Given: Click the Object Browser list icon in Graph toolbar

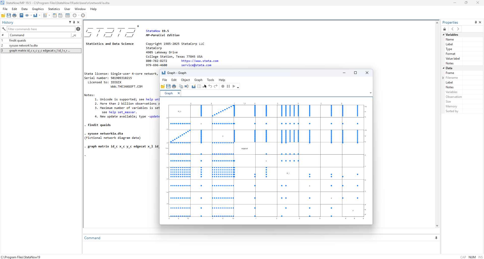Looking at the screenshot, I should tap(199, 87).
